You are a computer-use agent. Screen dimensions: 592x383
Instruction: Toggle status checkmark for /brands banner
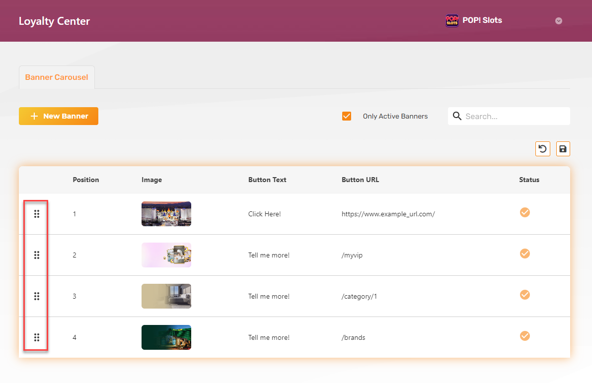click(x=524, y=336)
